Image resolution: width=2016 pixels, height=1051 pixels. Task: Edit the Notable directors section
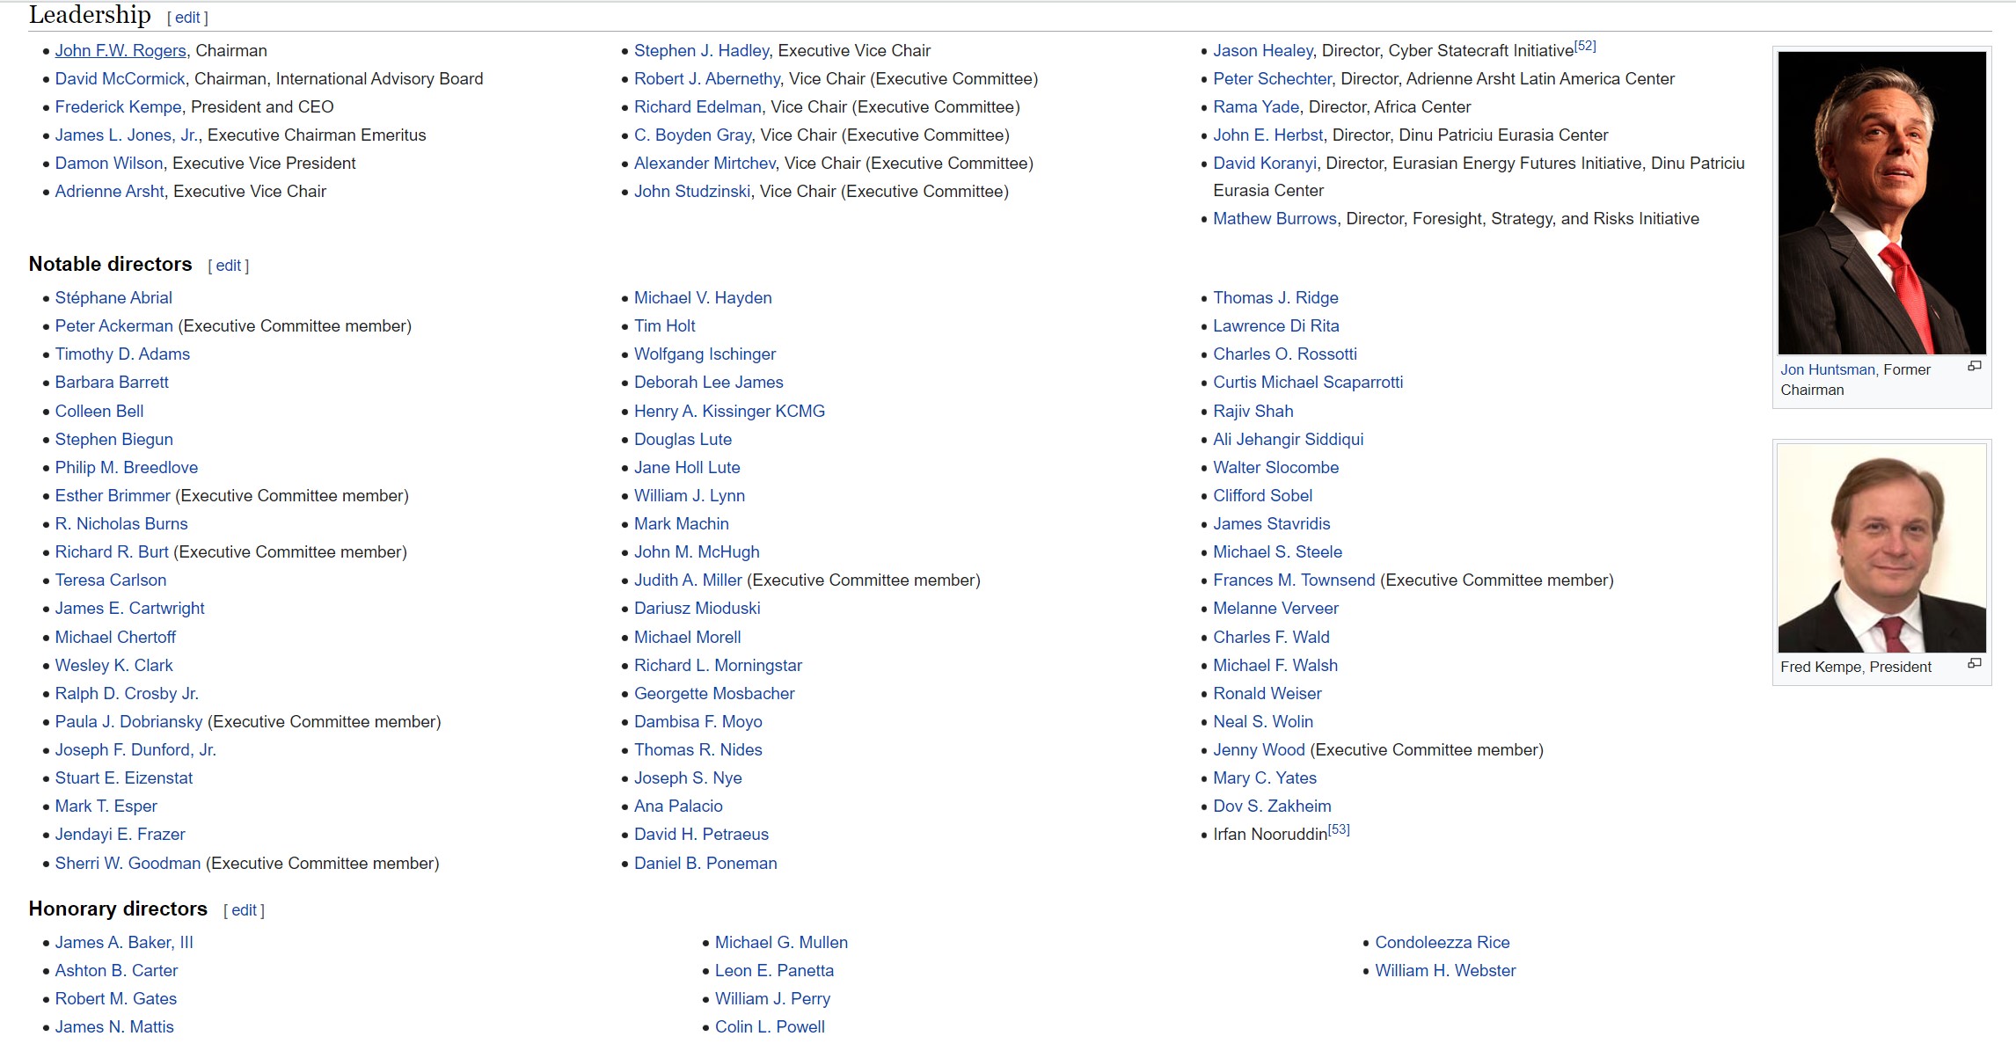[x=229, y=266]
